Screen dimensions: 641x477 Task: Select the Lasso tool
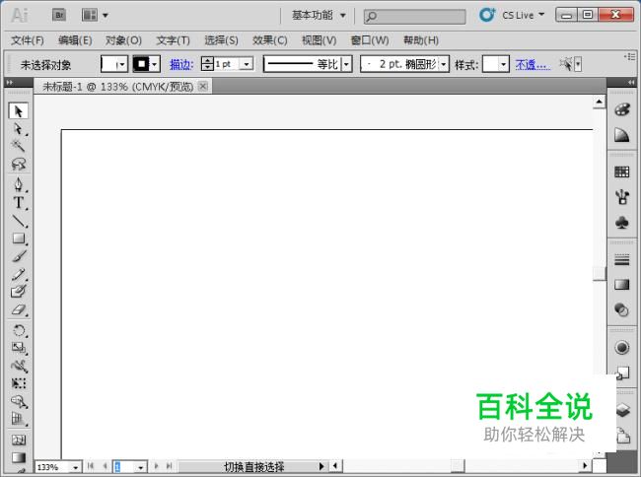pyautogui.click(x=19, y=165)
